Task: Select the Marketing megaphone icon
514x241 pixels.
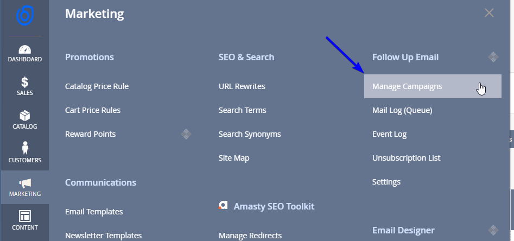Action: click(24, 183)
